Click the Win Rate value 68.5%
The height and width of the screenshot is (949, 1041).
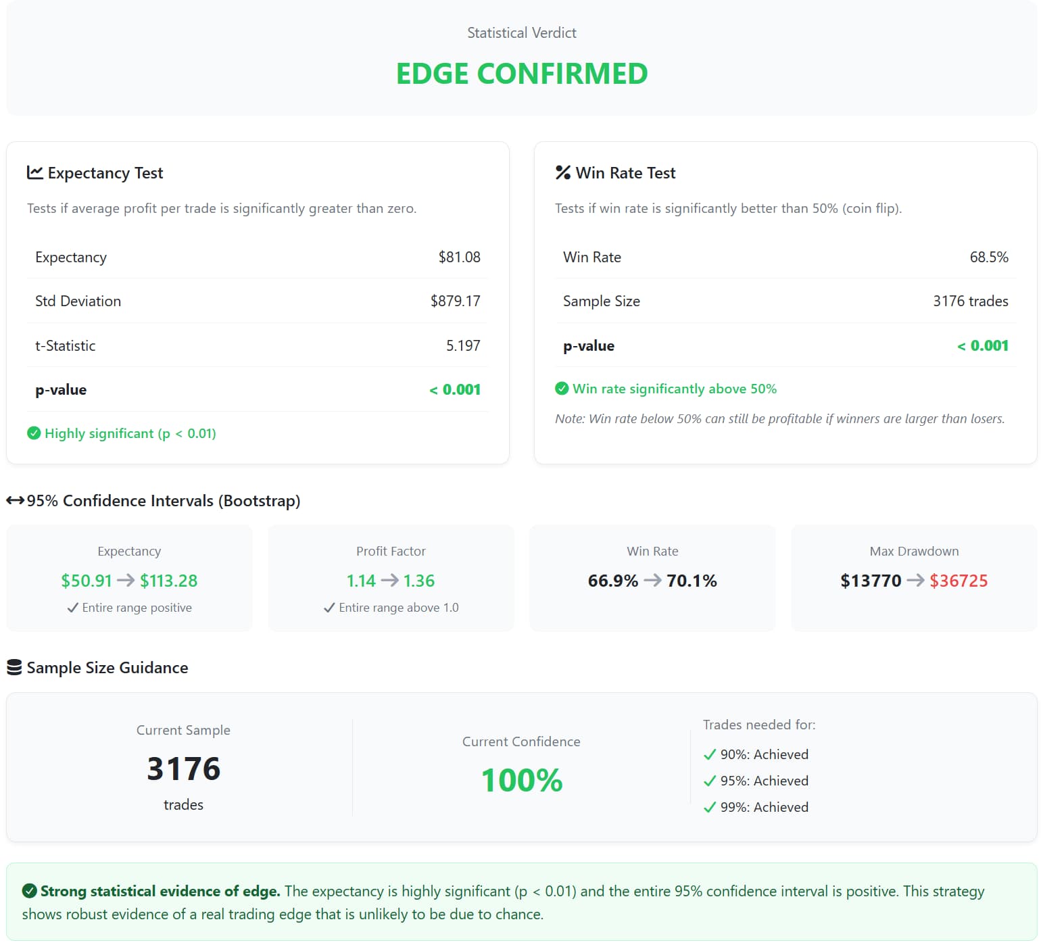click(988, 257)
